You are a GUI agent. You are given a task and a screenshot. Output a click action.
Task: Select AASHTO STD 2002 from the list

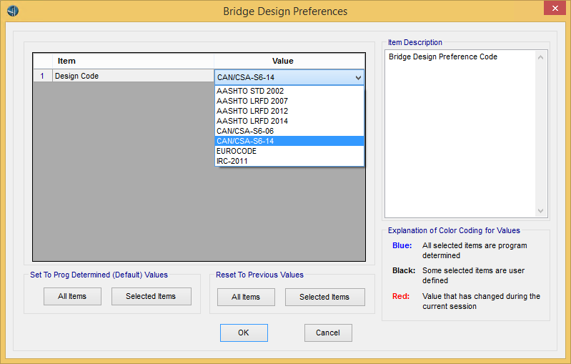[x=289, y=91]
